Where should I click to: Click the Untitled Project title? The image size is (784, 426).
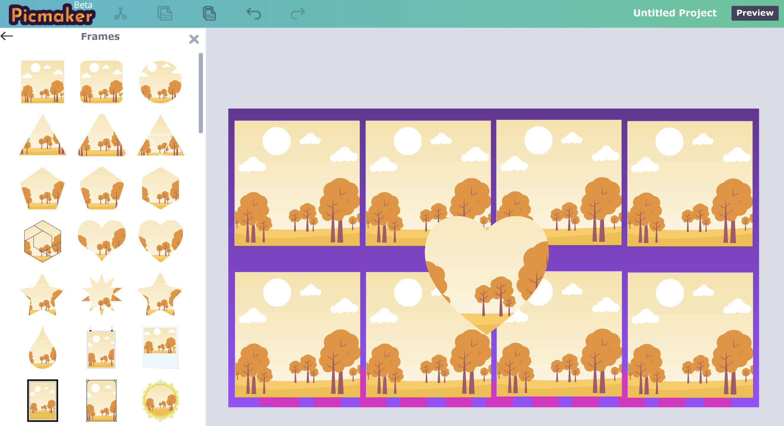[x=675, y=13]
